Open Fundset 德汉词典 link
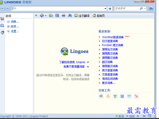The height and width of the screenshot is (119, 159). tap(112, 45)
